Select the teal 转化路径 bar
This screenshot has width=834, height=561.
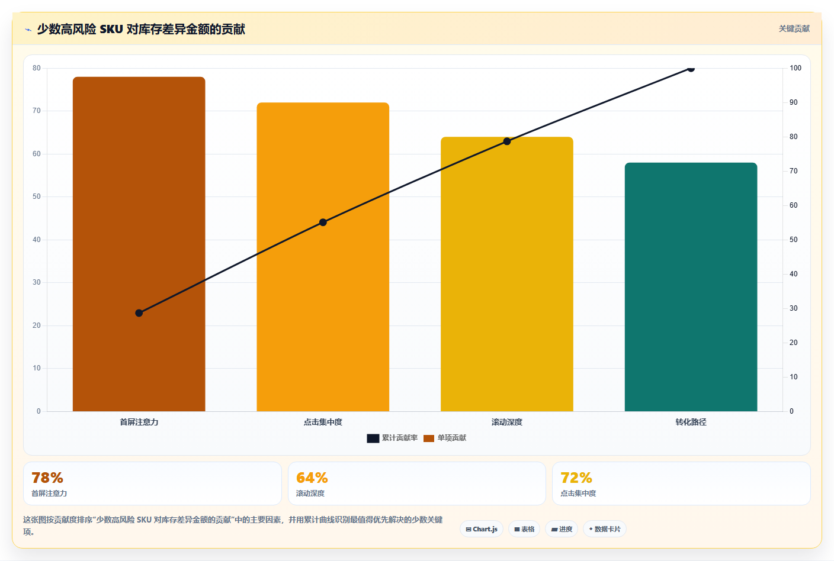pyautogui.click(x=691, y=287)
